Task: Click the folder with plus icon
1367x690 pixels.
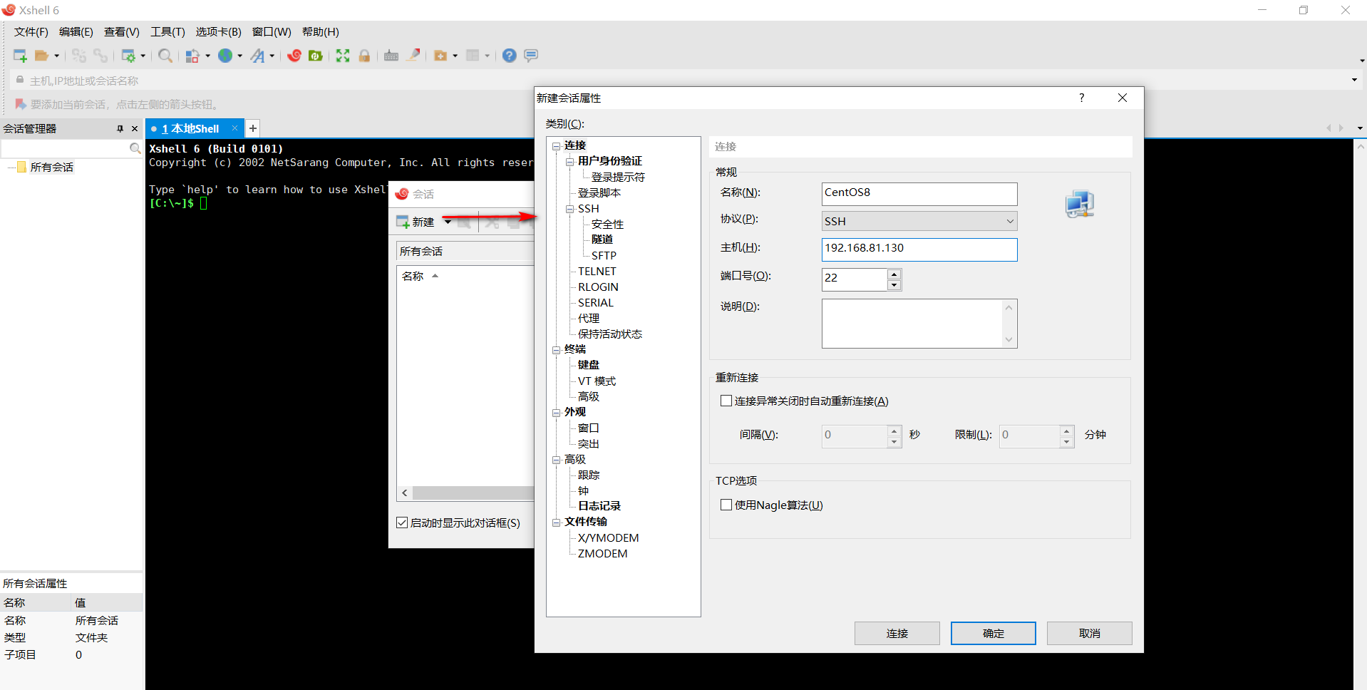Action: point(440,56)
